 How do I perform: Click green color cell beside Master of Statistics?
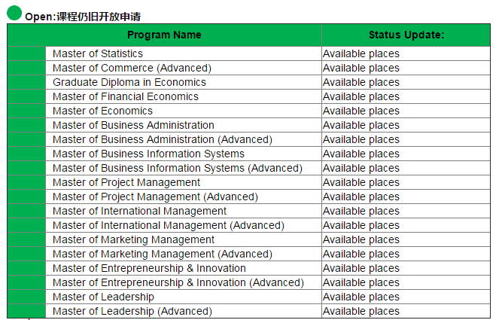point(26,53)
